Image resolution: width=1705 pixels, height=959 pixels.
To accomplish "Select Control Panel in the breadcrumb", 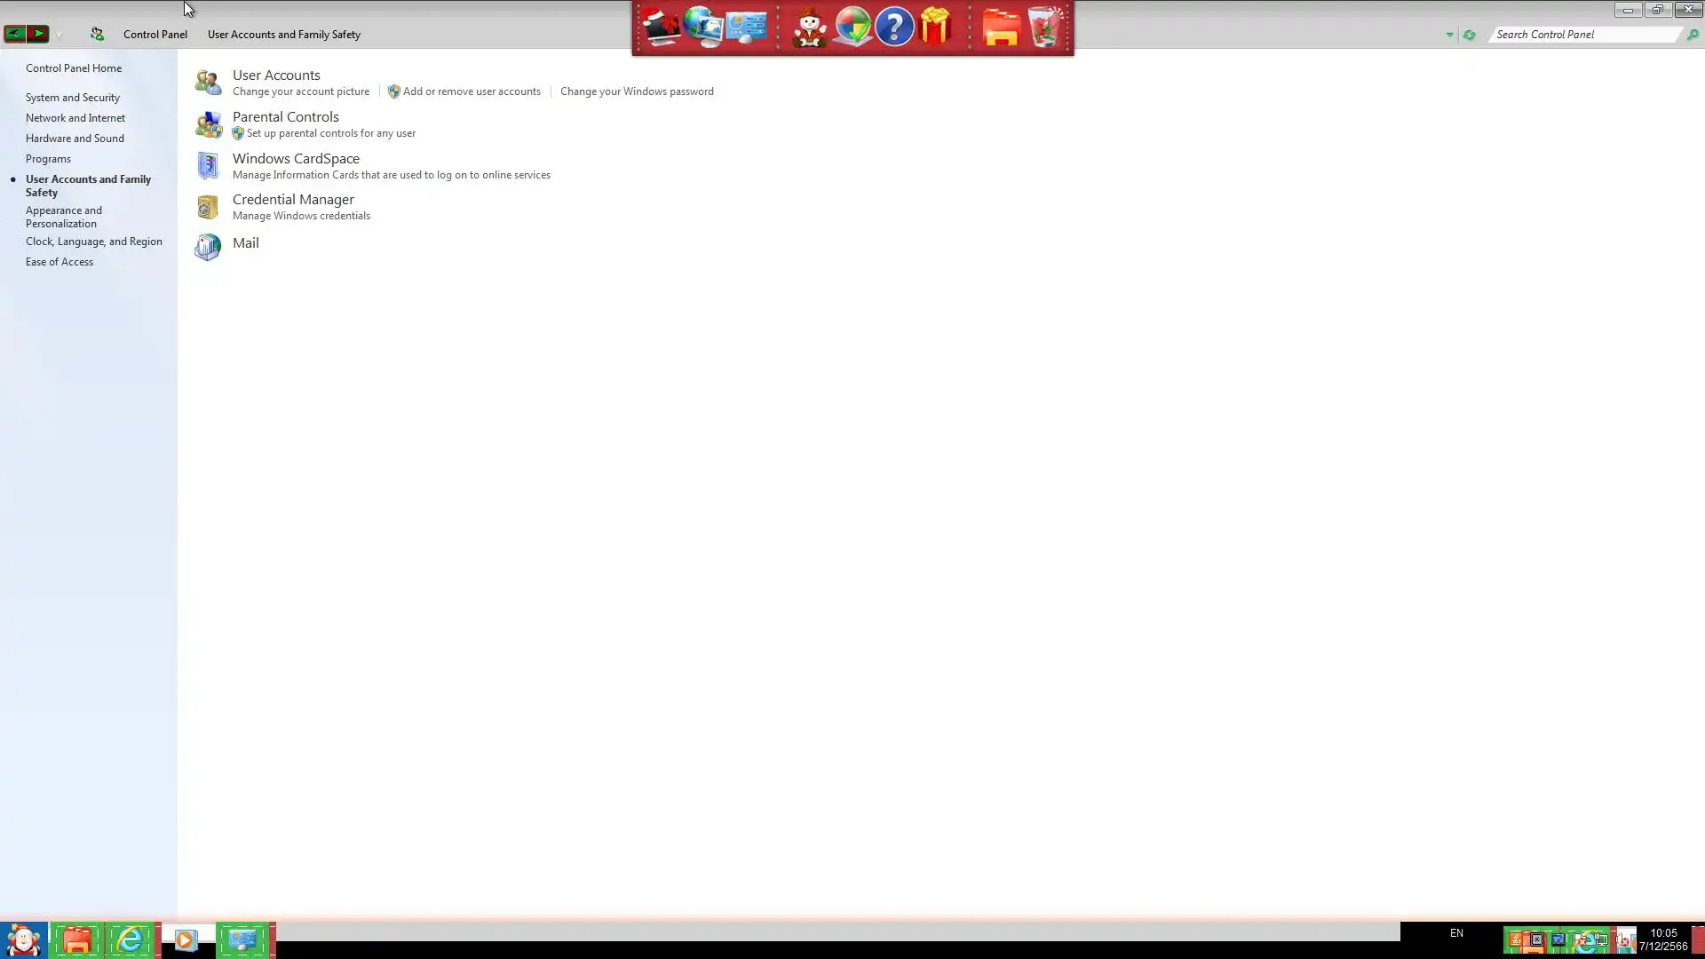I will coord(155,35).
